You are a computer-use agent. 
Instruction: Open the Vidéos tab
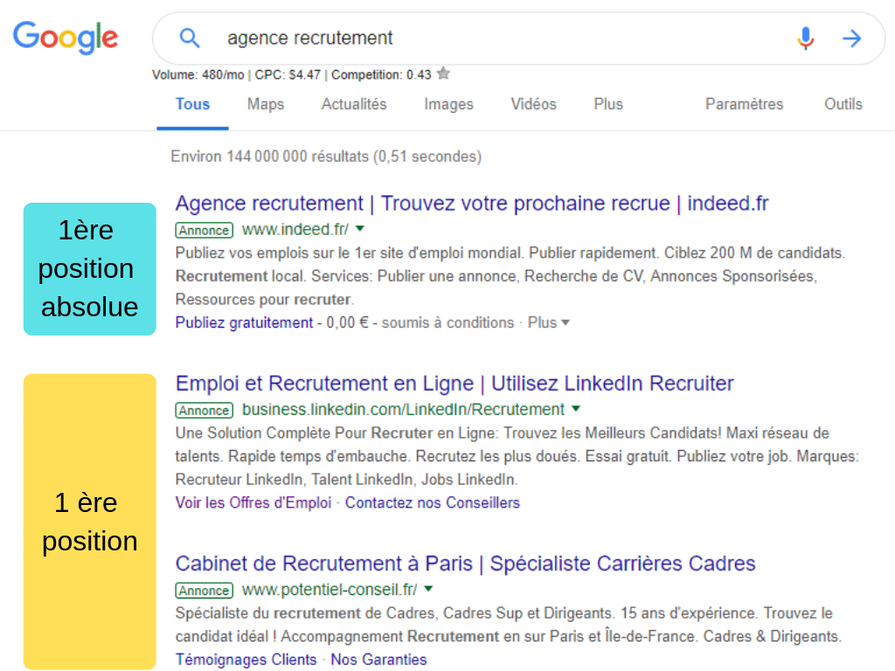tap(533, 105)
